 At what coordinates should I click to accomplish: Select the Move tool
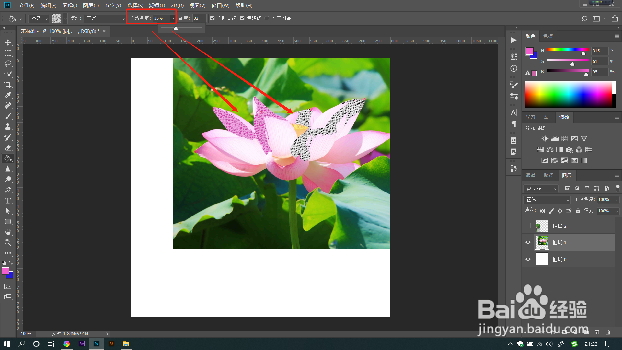coord(8,42)
